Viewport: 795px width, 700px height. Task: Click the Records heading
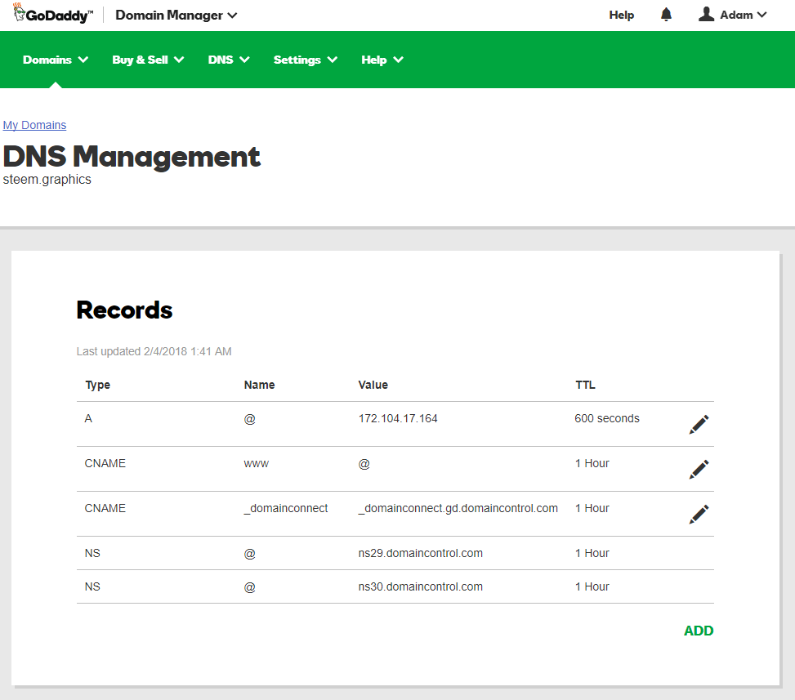click(x=124, y=310)
